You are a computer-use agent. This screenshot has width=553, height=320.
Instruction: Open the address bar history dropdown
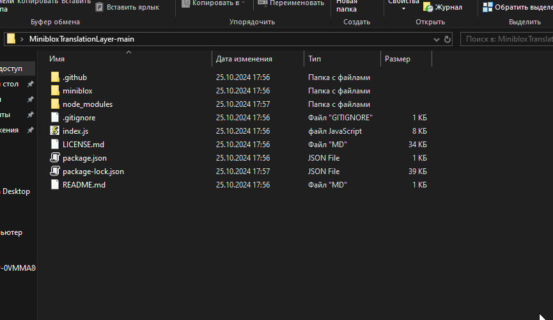[x=436, y=39]
